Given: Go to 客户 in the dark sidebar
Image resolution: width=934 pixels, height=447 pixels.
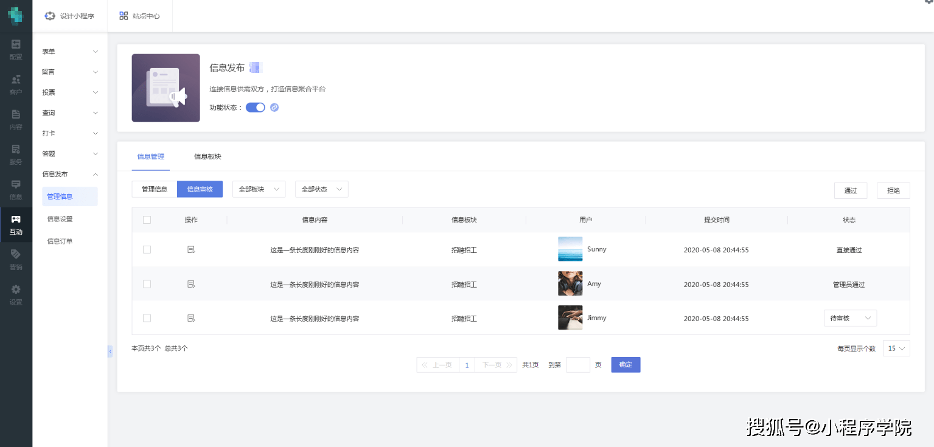Looking at the screenshot, I should point(16,85).
